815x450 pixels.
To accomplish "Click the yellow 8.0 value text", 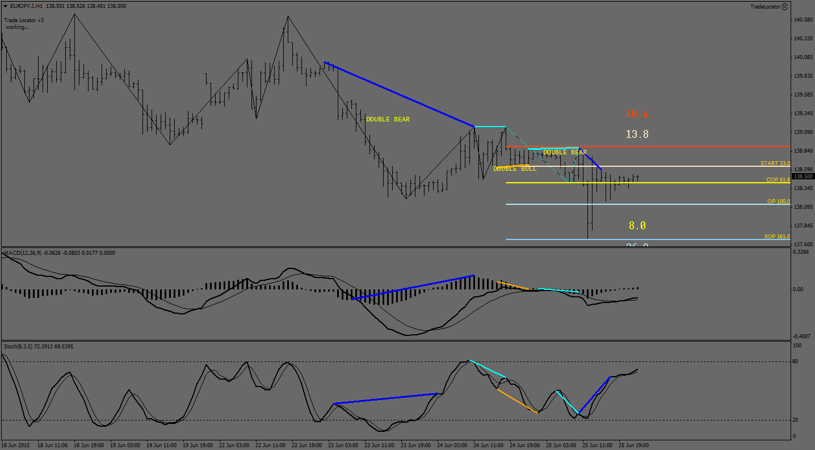I will point(637,225).
